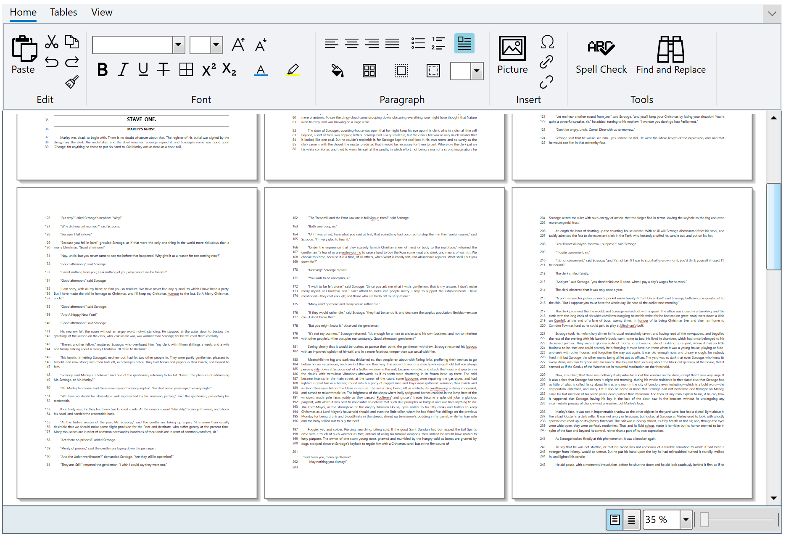Open the font size dropdown
The height and width of the screenshot is (539, 786).
click(216, 45)
